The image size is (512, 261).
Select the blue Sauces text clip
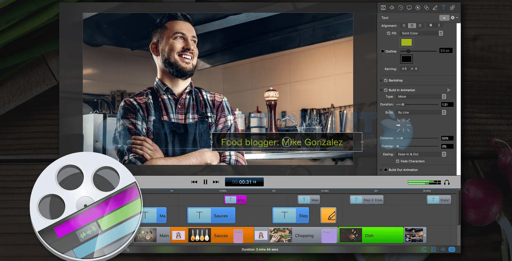pyautogui.click(x=211, y=215)
